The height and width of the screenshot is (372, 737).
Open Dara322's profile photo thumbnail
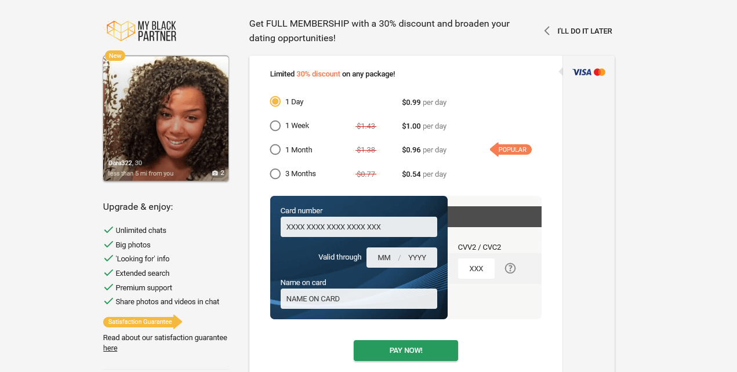pos(166,119)
